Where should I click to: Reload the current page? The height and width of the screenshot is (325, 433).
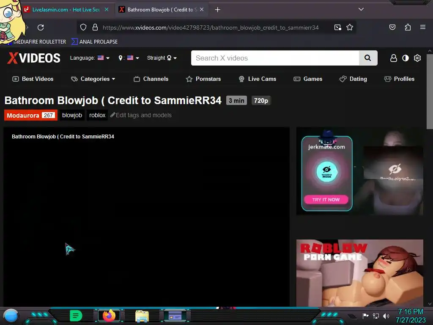(x=41, y=28)
